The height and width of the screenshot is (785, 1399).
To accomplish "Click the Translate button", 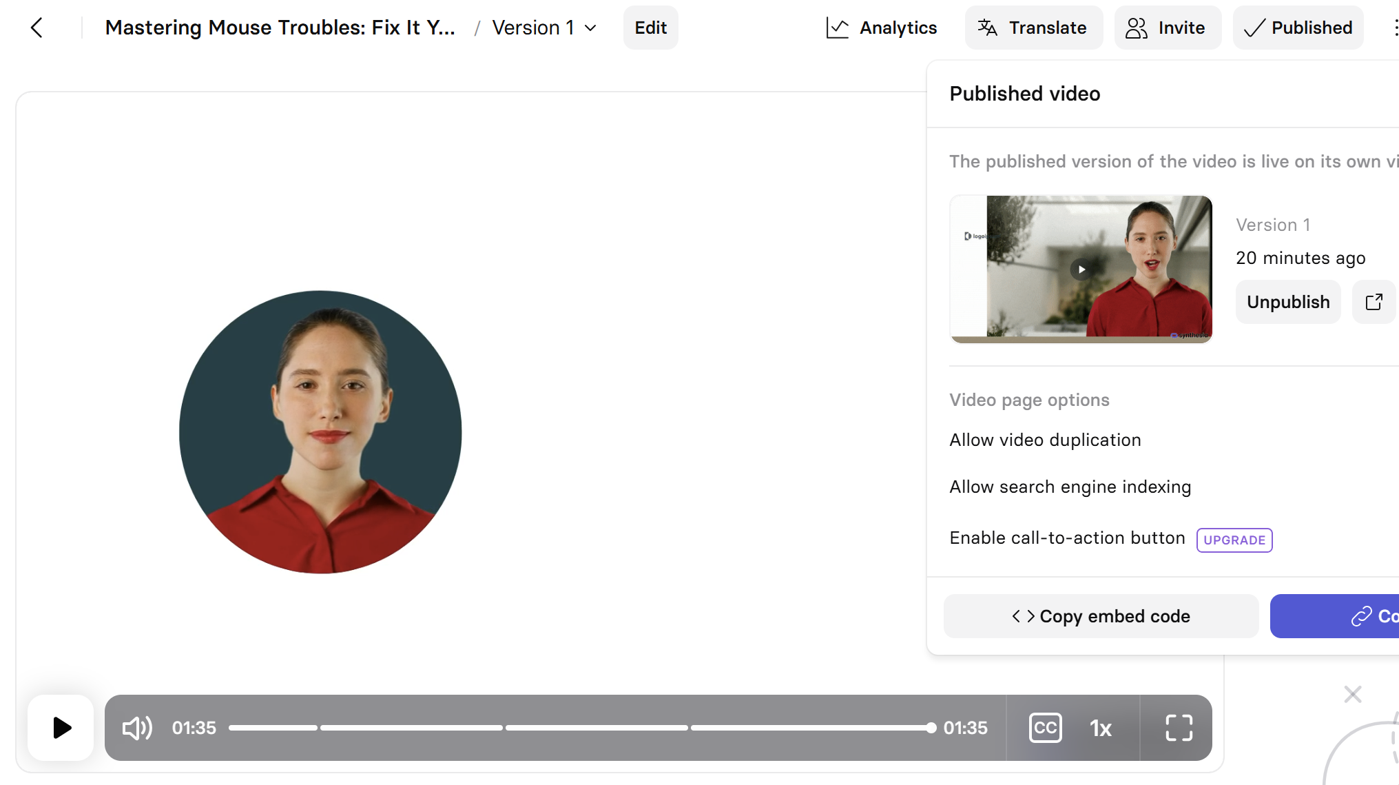I will [1033, 28].
